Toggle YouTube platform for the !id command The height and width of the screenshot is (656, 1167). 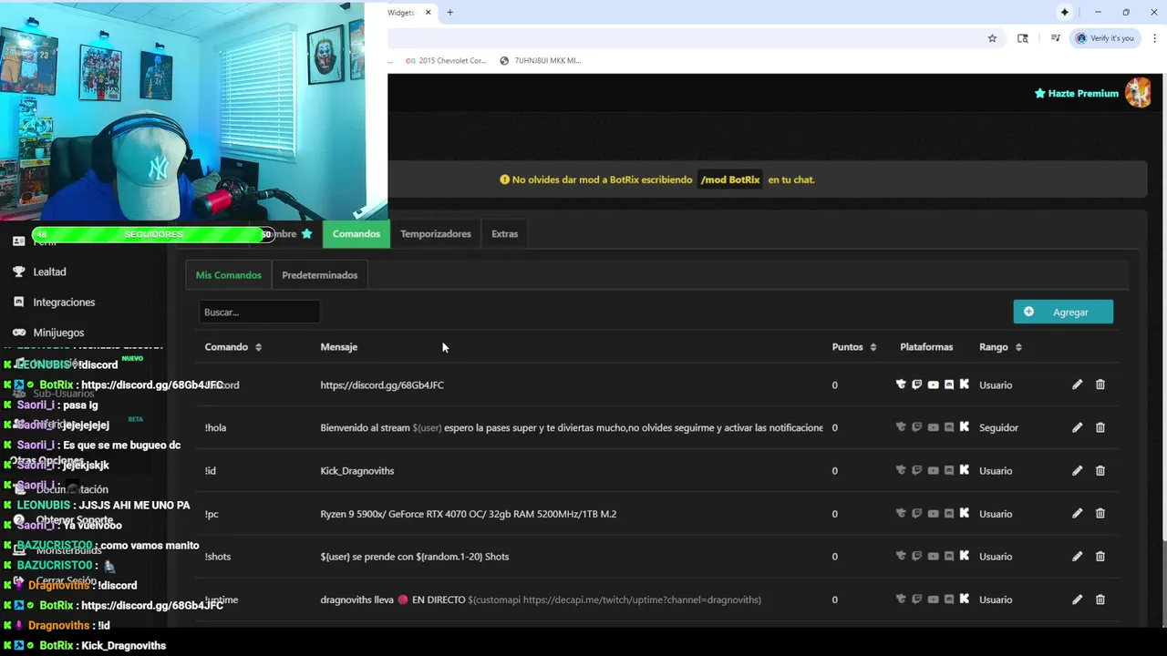[933, 470]
